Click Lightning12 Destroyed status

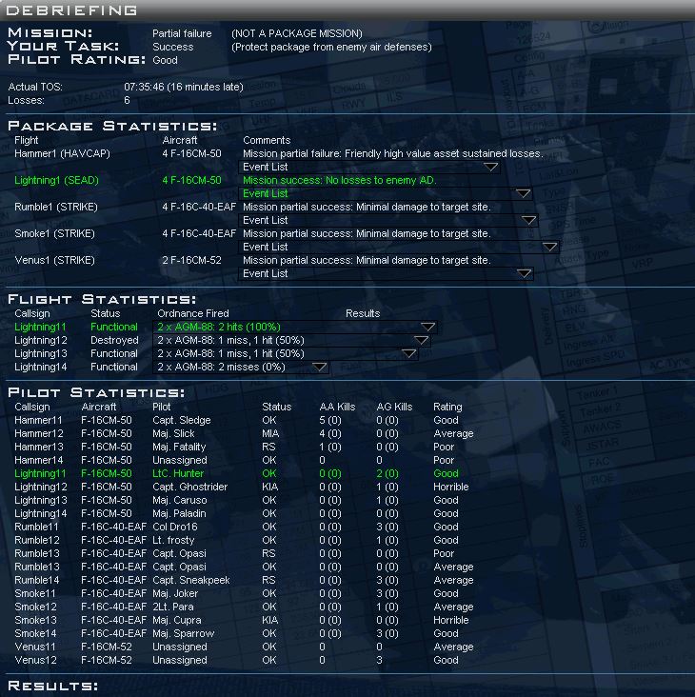click(114, 341)
